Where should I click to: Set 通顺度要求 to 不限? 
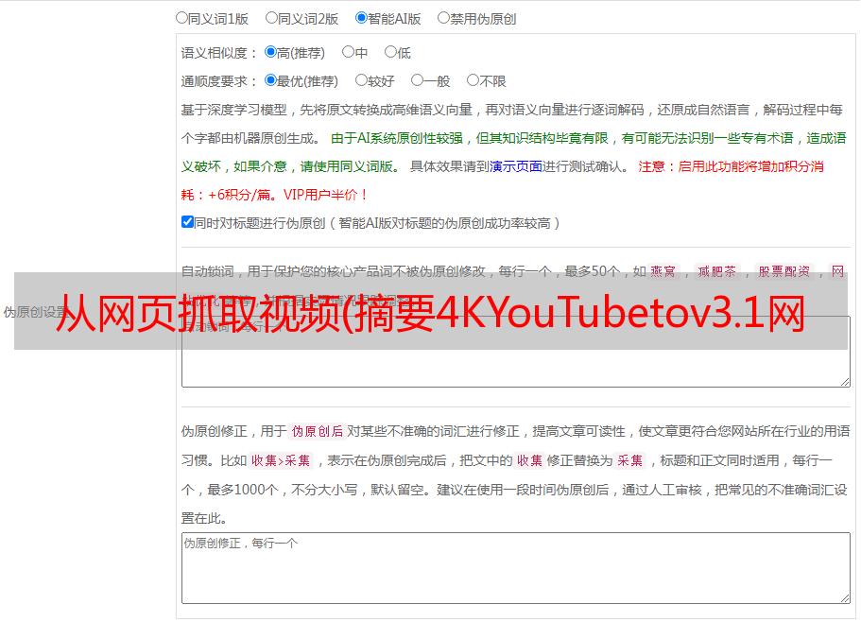(473, 80)
